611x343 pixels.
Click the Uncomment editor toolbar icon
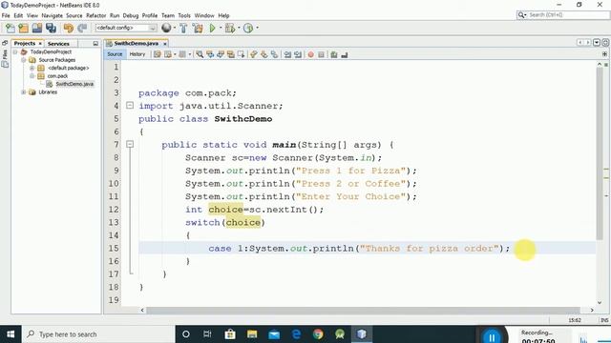(x=344, y=54)
